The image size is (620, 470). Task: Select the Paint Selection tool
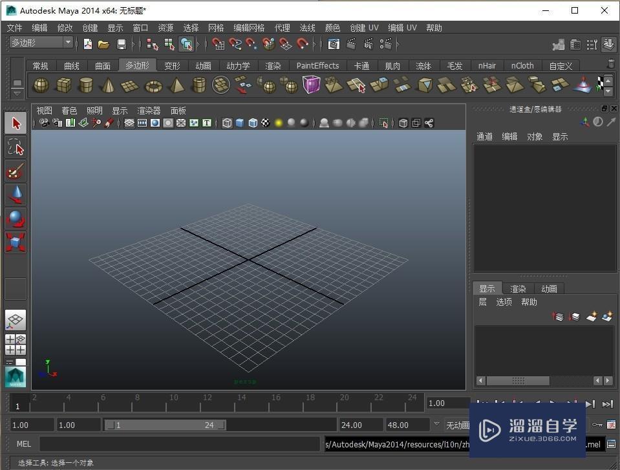[x=16, y=171]
